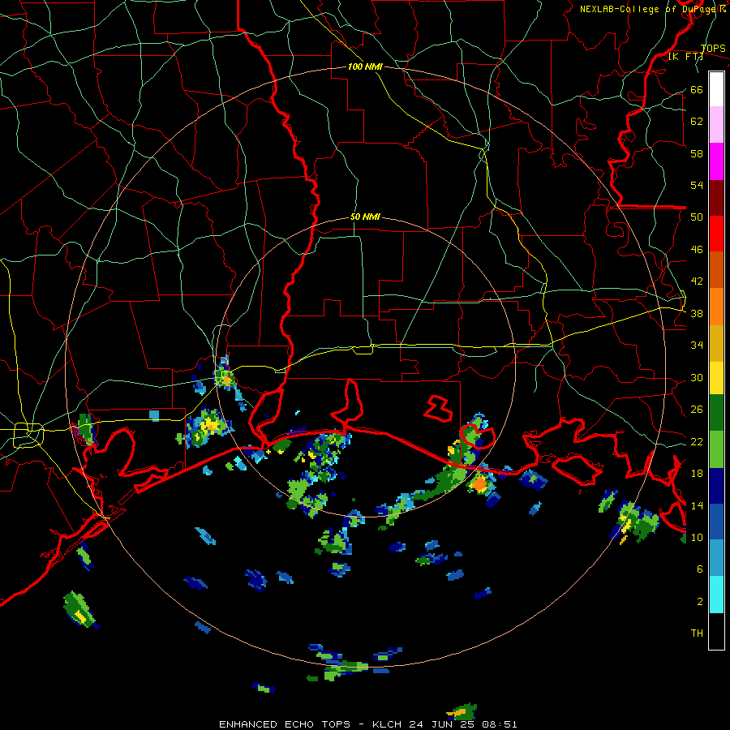The width and height of the screenshot is (730, 730).
Task: Click the '38' legend value
Action: click(x=697, y=313)
